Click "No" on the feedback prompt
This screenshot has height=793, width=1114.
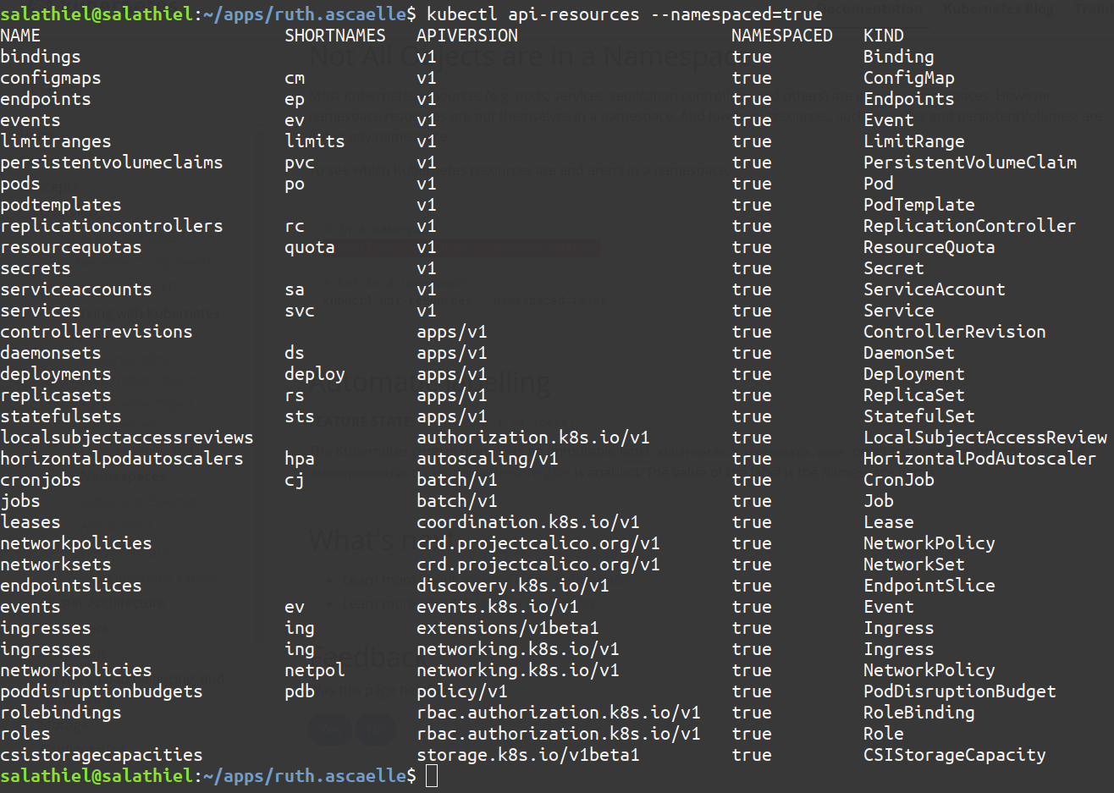click(x=376, y=729)
